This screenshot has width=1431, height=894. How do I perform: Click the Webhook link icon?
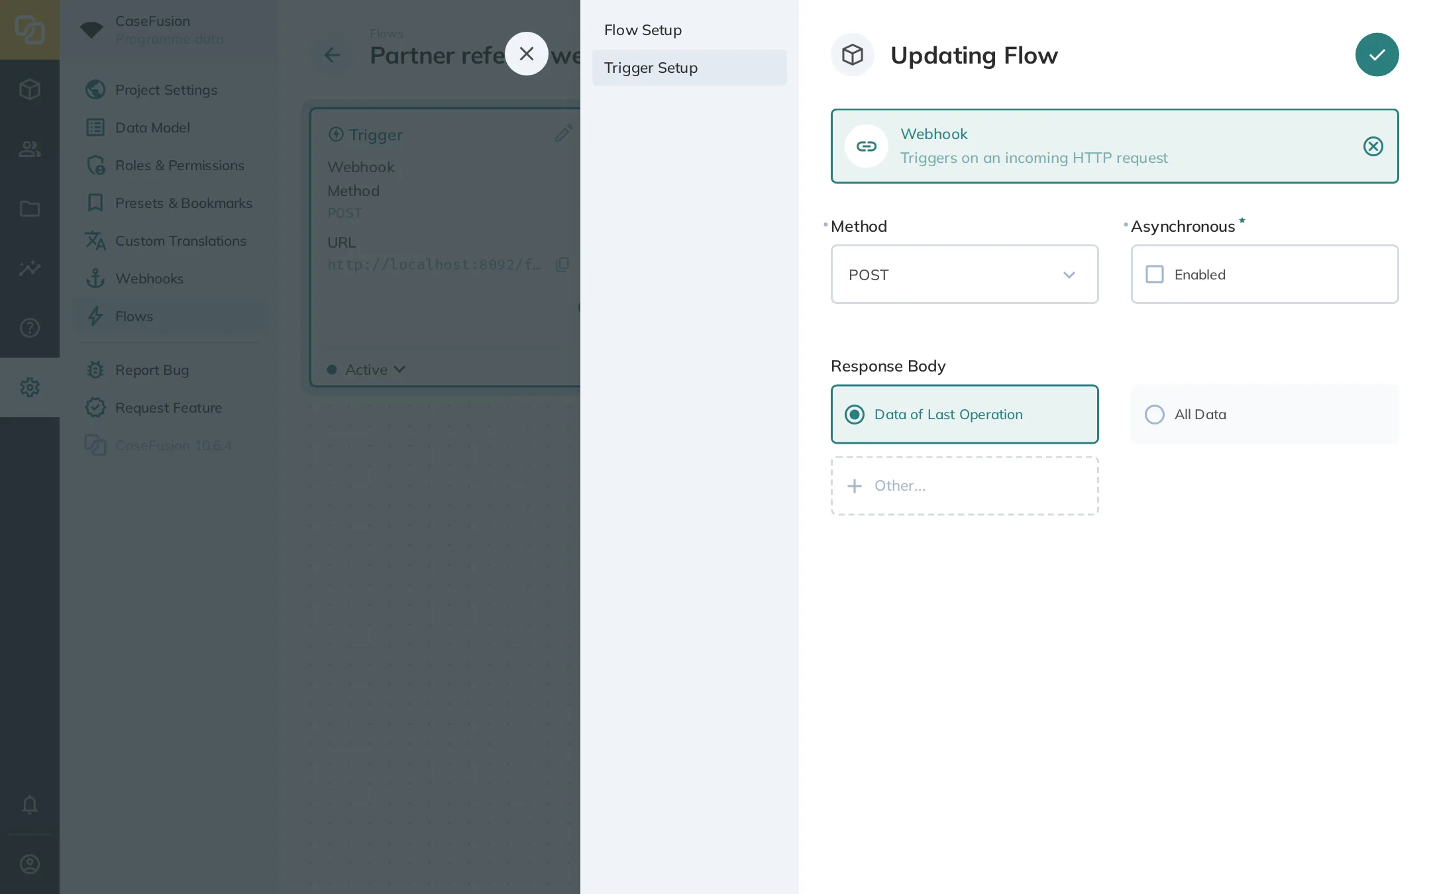click(866, 146)
